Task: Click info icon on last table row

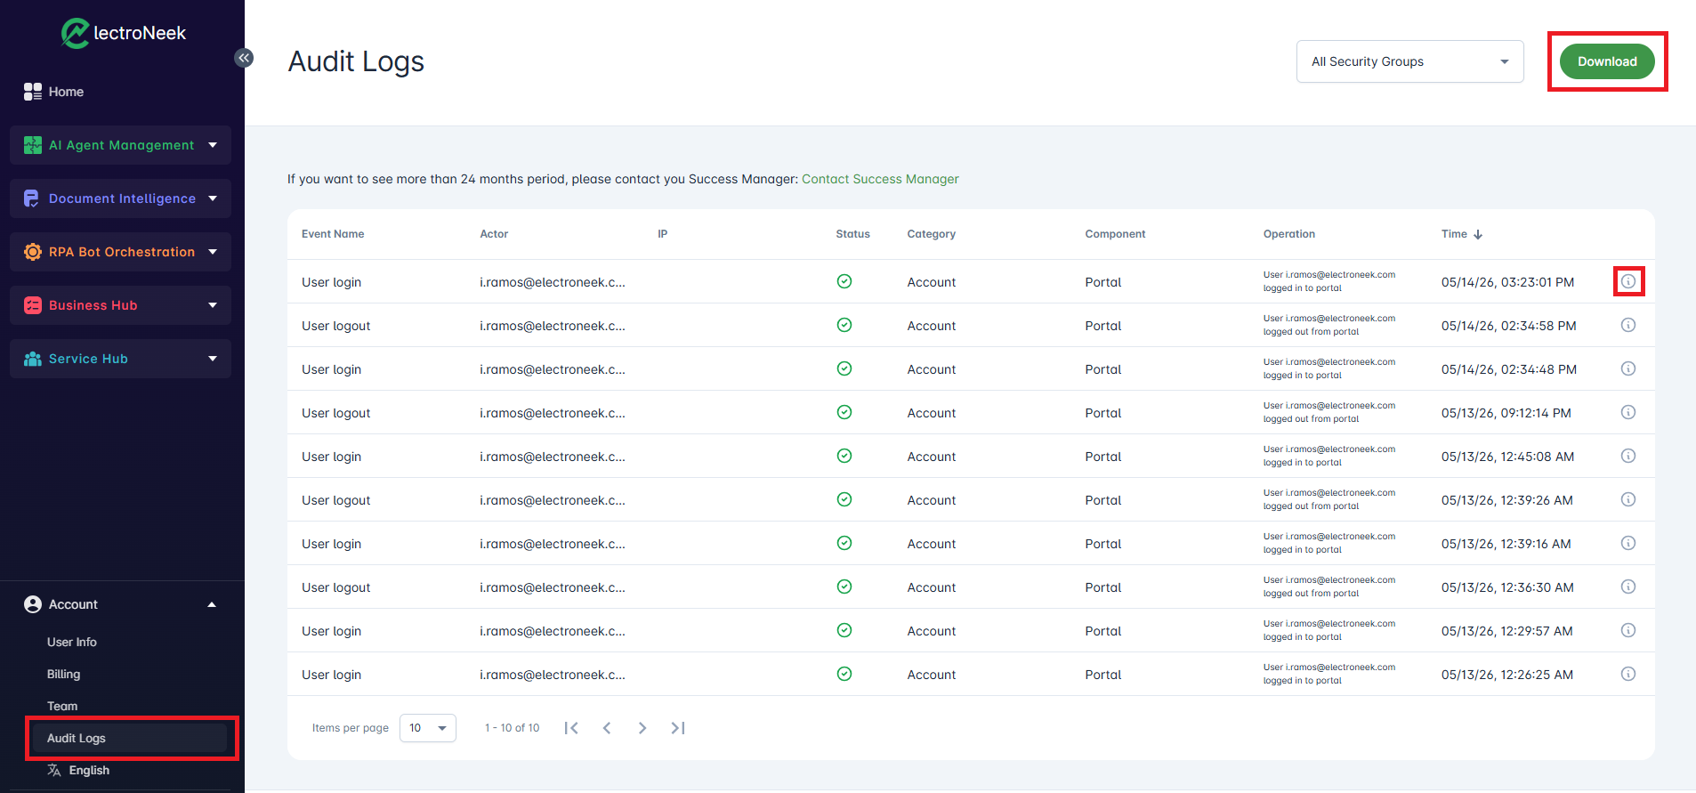Action: (1628, 674)
